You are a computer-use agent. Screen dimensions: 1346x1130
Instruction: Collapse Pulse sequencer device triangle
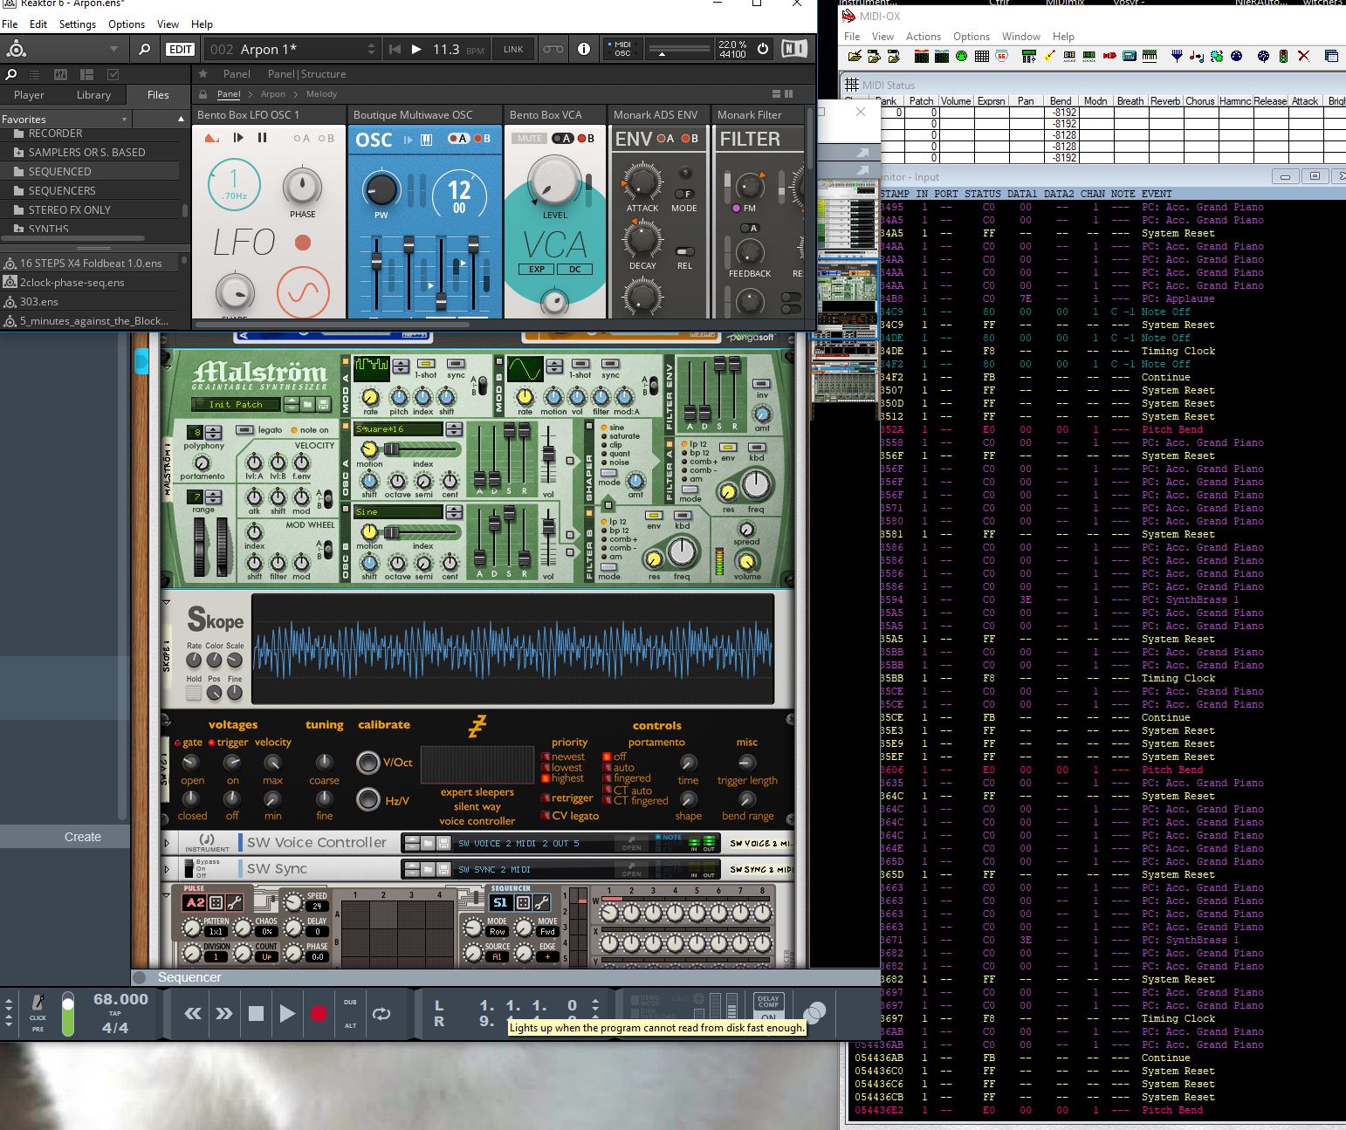point(167,895)
